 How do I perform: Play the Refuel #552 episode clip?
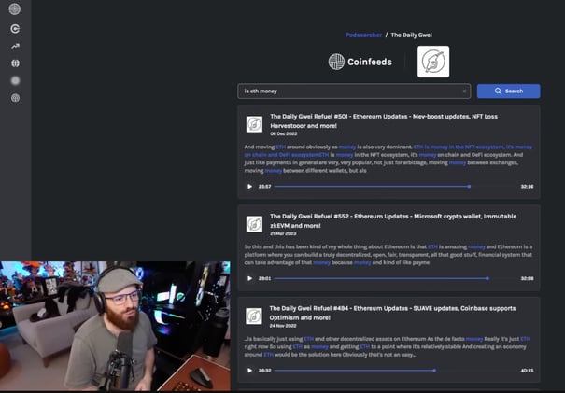coord(249,278)
